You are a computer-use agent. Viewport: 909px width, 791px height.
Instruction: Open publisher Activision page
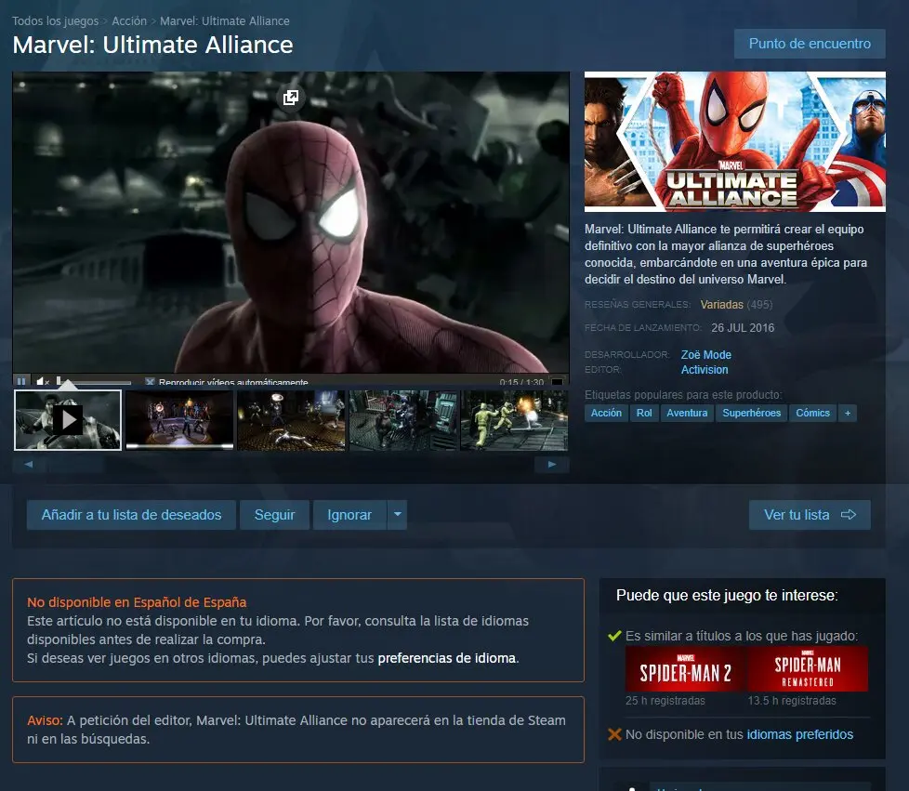pos(705,369)
